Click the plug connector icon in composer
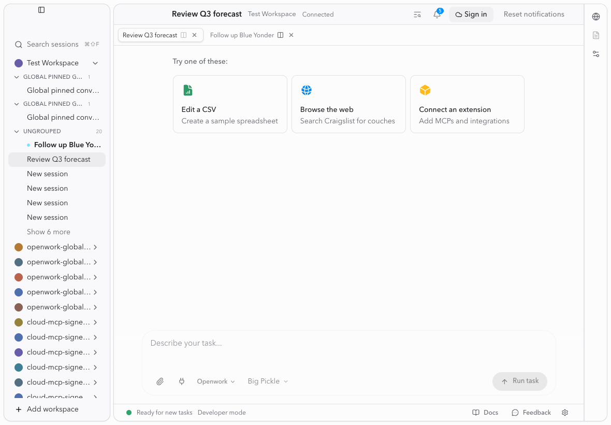The image size is (611, 425). [182, 381]
